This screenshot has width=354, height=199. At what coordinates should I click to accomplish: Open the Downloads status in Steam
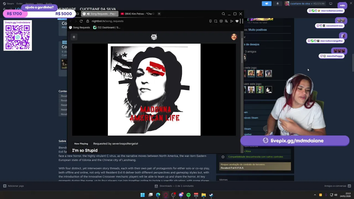[174, 186]
